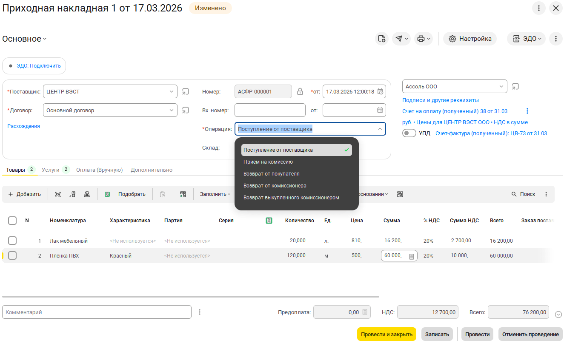Expand the Договор dropdown list
Viewport: 564px width, 343px height.
(x=171, y=110)
